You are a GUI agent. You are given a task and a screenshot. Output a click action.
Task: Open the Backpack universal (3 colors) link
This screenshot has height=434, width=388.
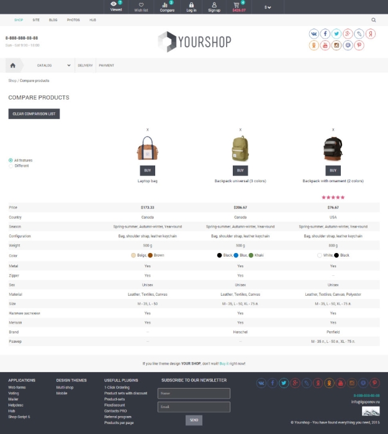[x=240, y=181]
